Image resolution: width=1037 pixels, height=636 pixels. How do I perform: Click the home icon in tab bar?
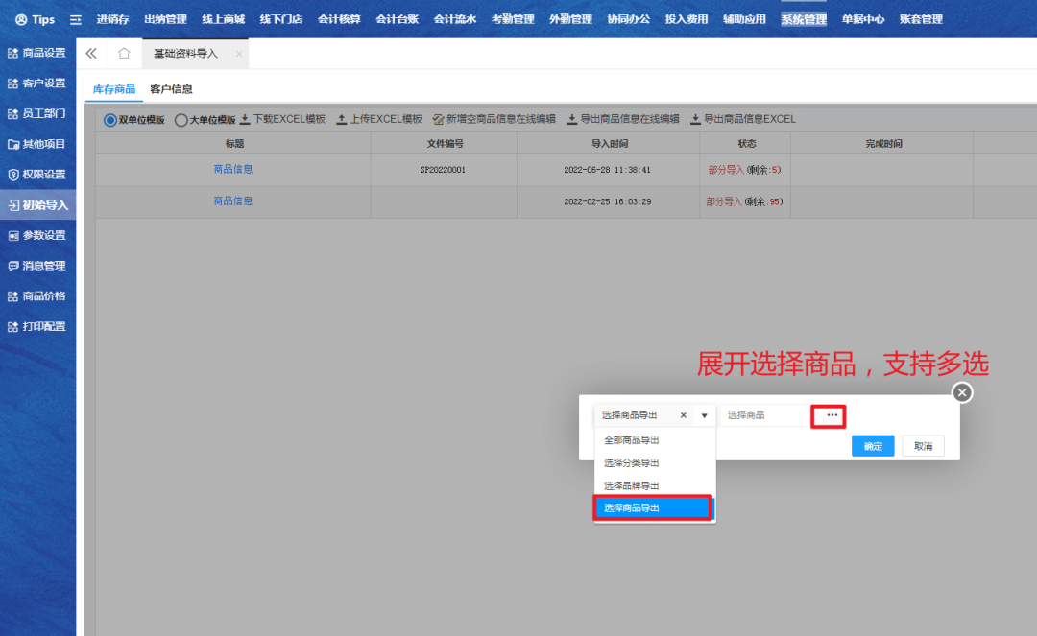[124, 54]
